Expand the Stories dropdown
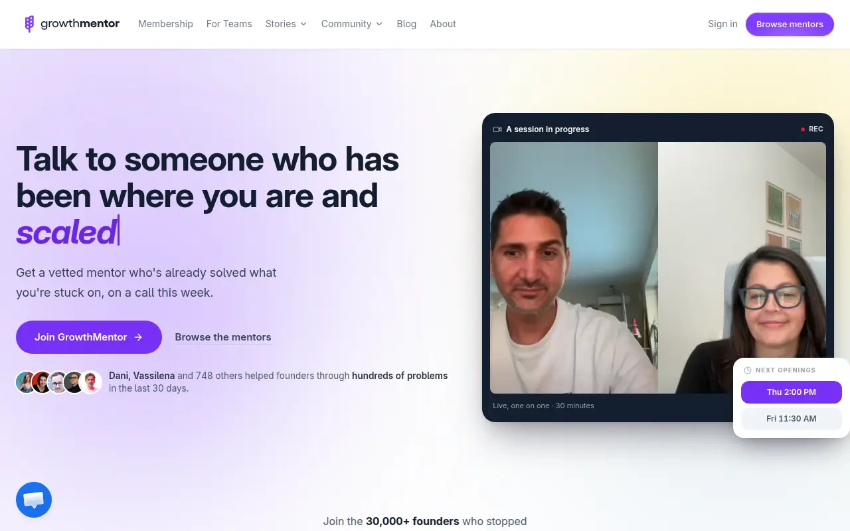This screenshot has height=531, width=850. pyautogui.click(x=286, y=24)
